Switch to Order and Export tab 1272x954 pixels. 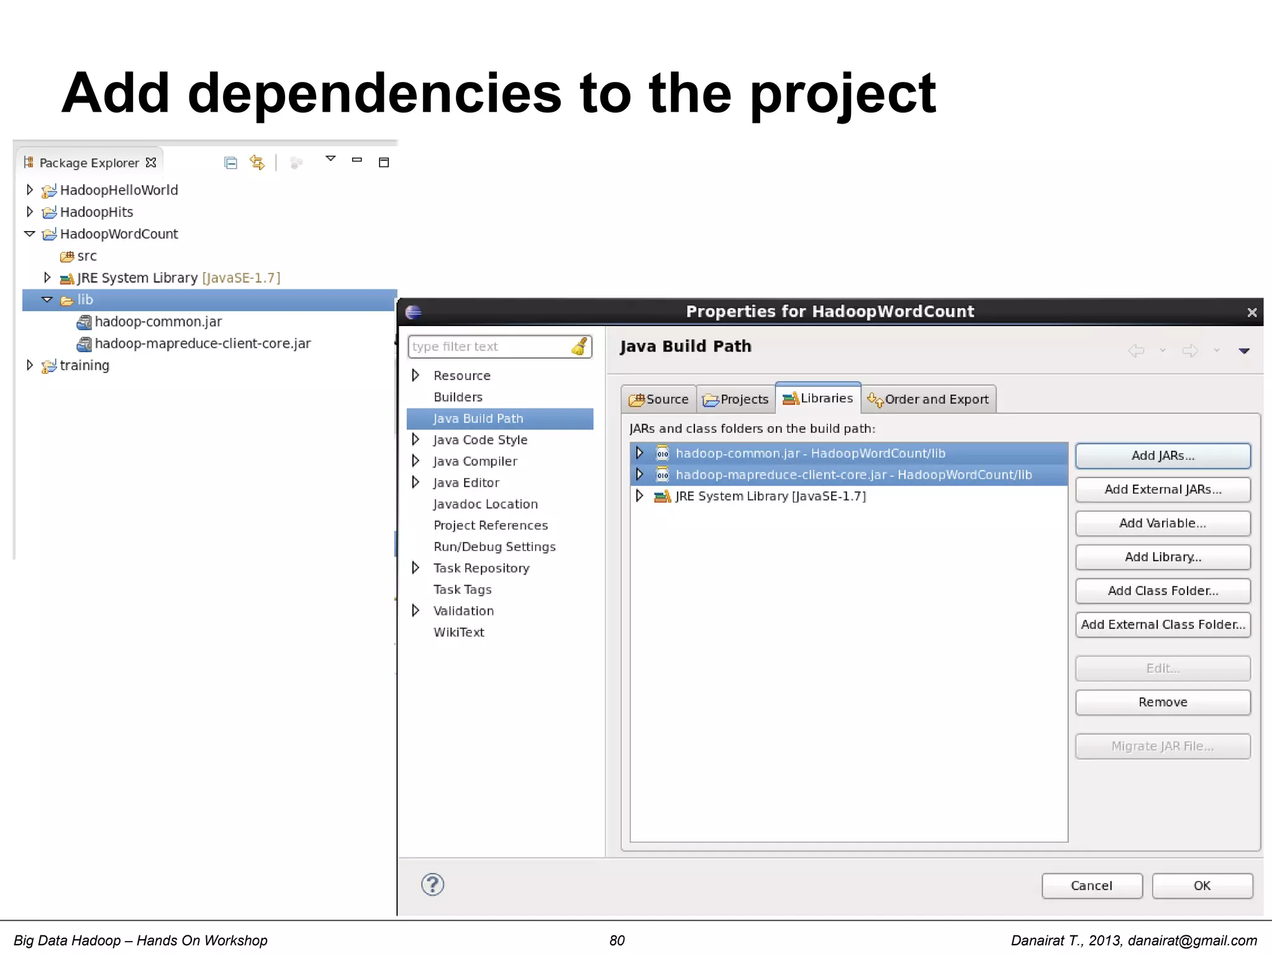point(929,399)
